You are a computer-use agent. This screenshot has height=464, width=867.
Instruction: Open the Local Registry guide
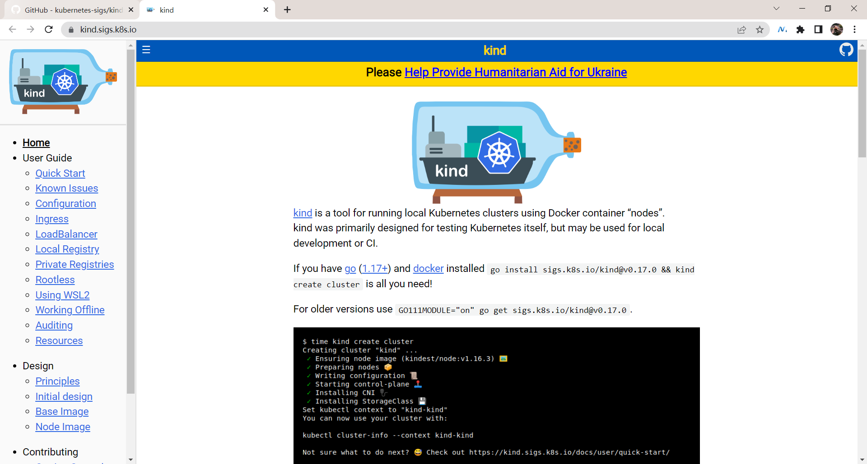[67, 249]
